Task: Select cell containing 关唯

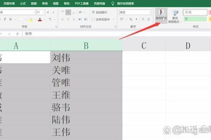Action: [x=86, y=70]
